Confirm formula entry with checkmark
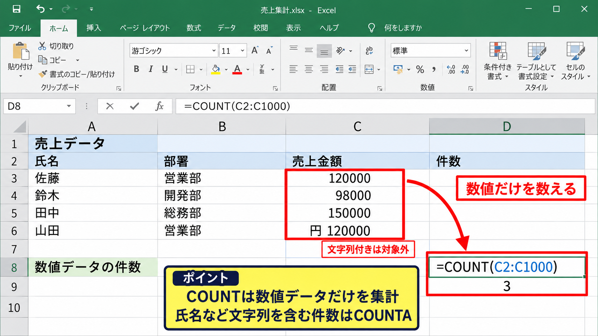 point(134,106)
